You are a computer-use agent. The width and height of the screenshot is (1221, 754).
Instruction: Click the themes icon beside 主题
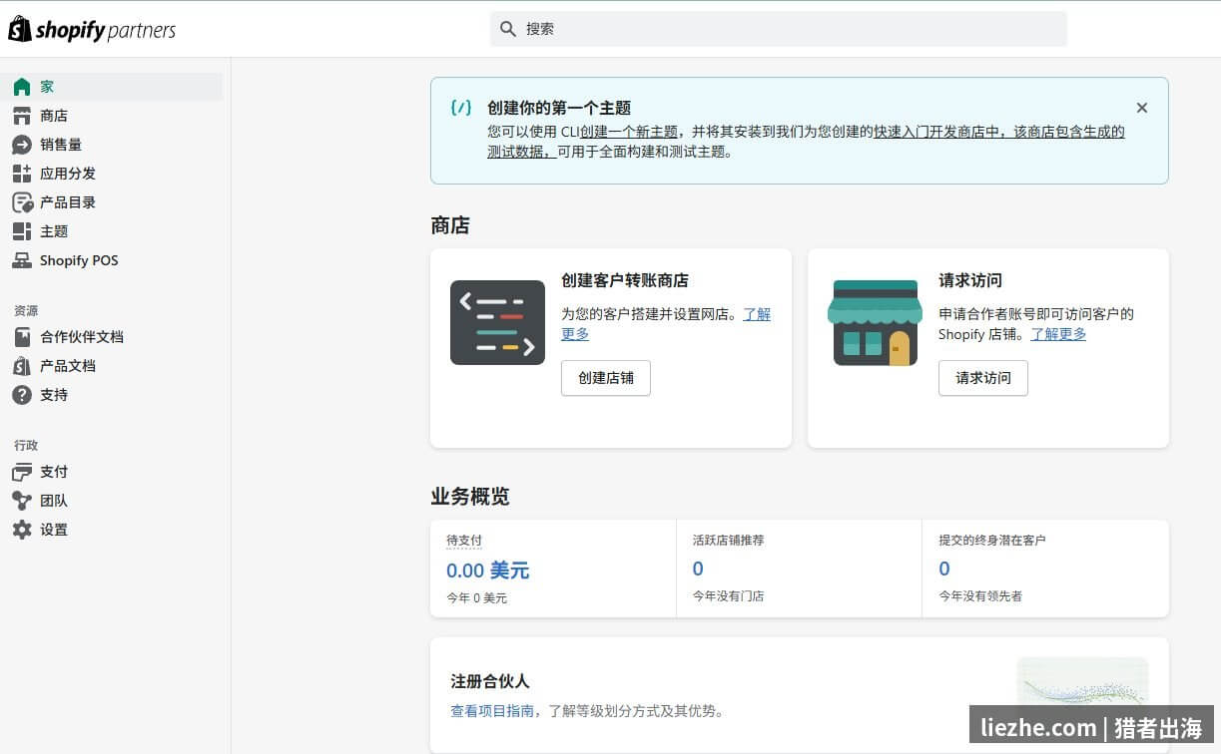22,231
